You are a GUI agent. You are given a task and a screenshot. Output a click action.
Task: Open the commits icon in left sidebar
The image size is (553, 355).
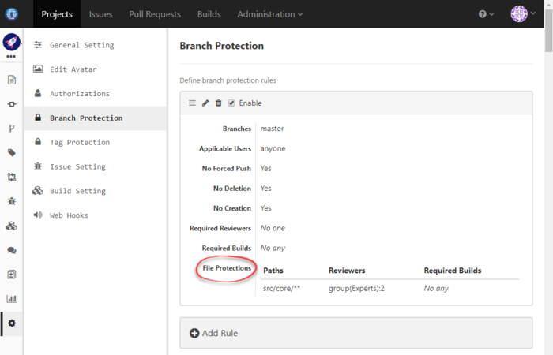12,104
